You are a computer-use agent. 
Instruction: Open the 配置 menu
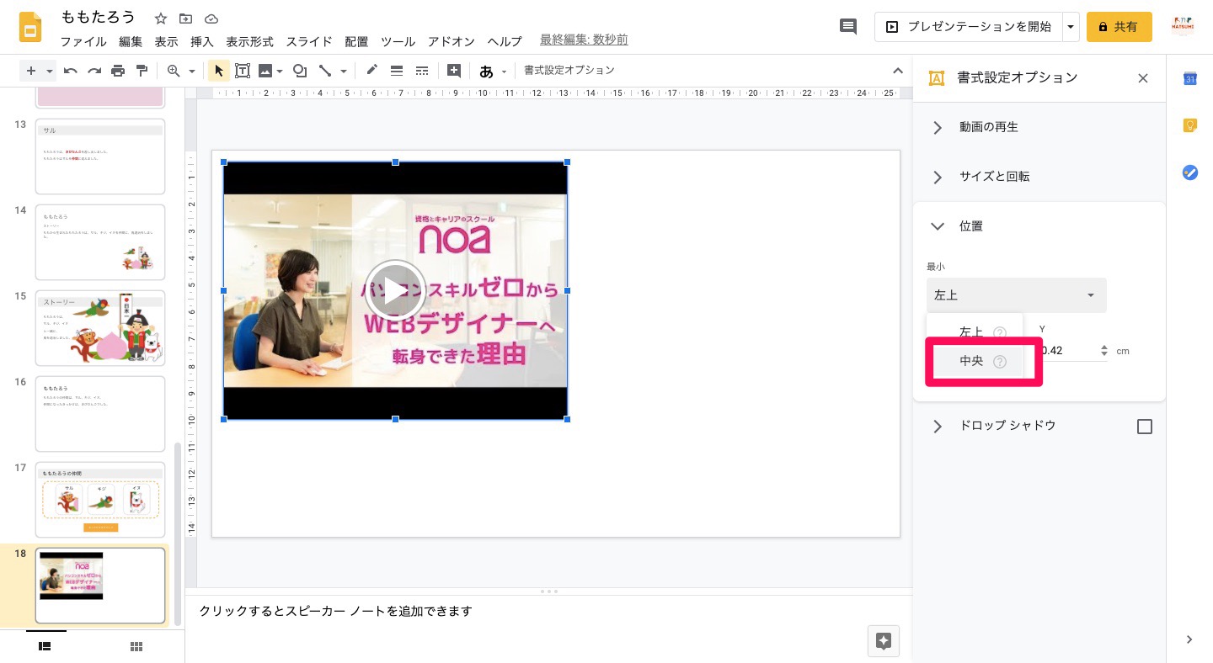point(356,41)
